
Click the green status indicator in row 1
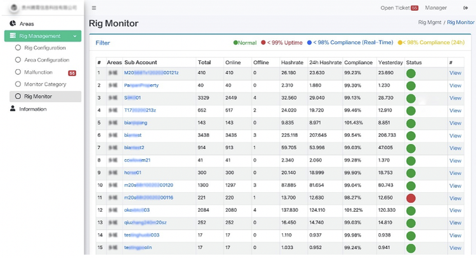coord(410,73)
